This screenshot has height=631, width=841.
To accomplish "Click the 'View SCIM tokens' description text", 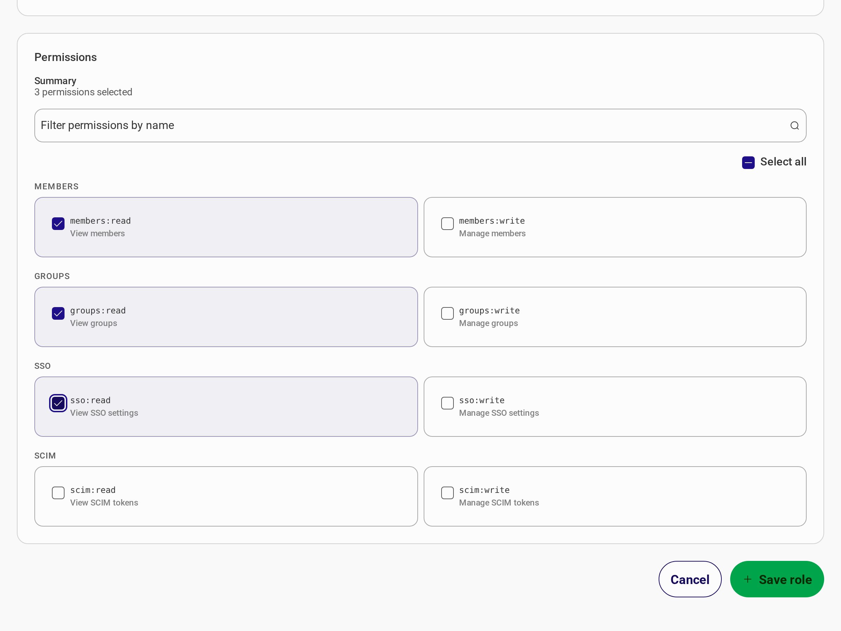I will 104,502.
